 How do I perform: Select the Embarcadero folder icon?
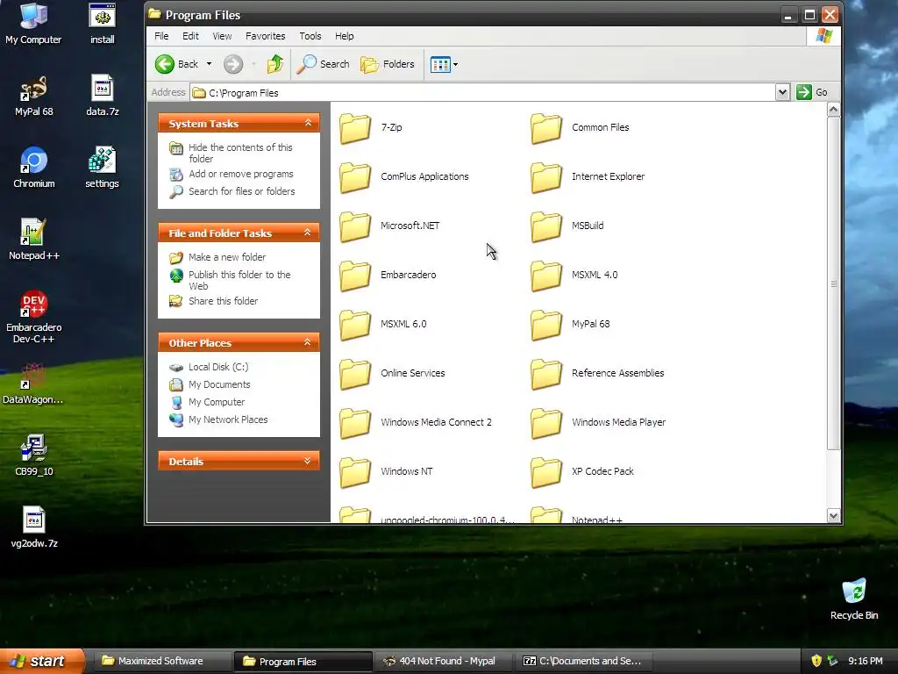pos(355,275)
